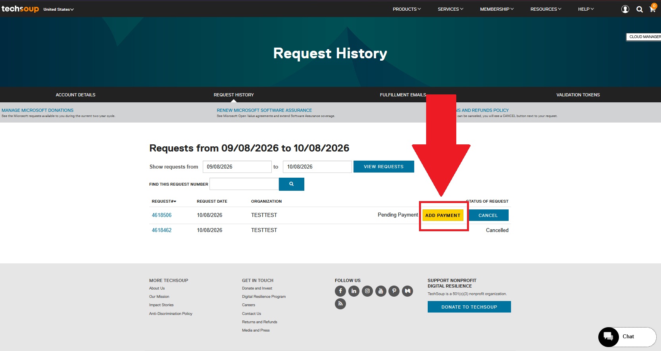Click the search magnifier in header
The width and height of the screenshot is (661, 351).
point(640,9)
